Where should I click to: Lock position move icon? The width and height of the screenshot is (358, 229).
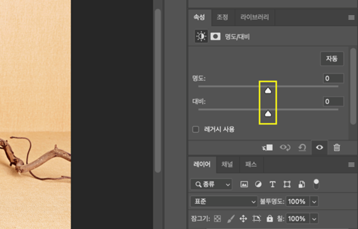243,219
